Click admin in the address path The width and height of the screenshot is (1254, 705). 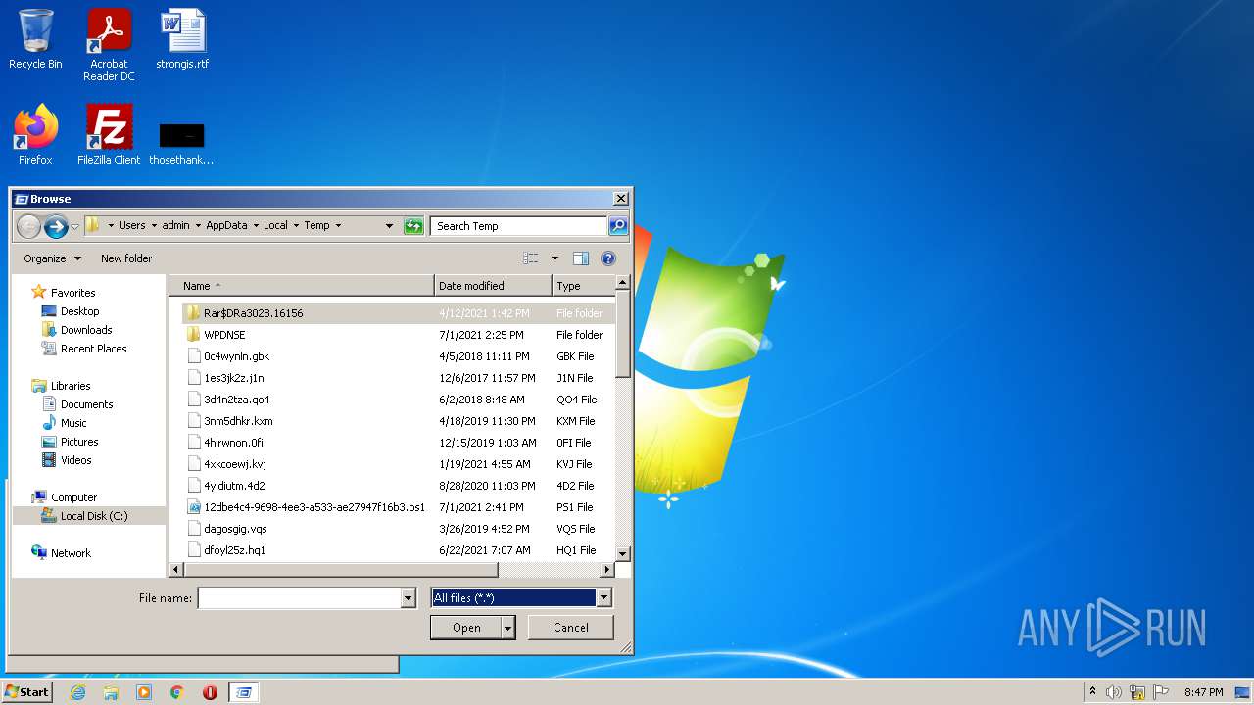pyautogui.click(x=175, y=225)
